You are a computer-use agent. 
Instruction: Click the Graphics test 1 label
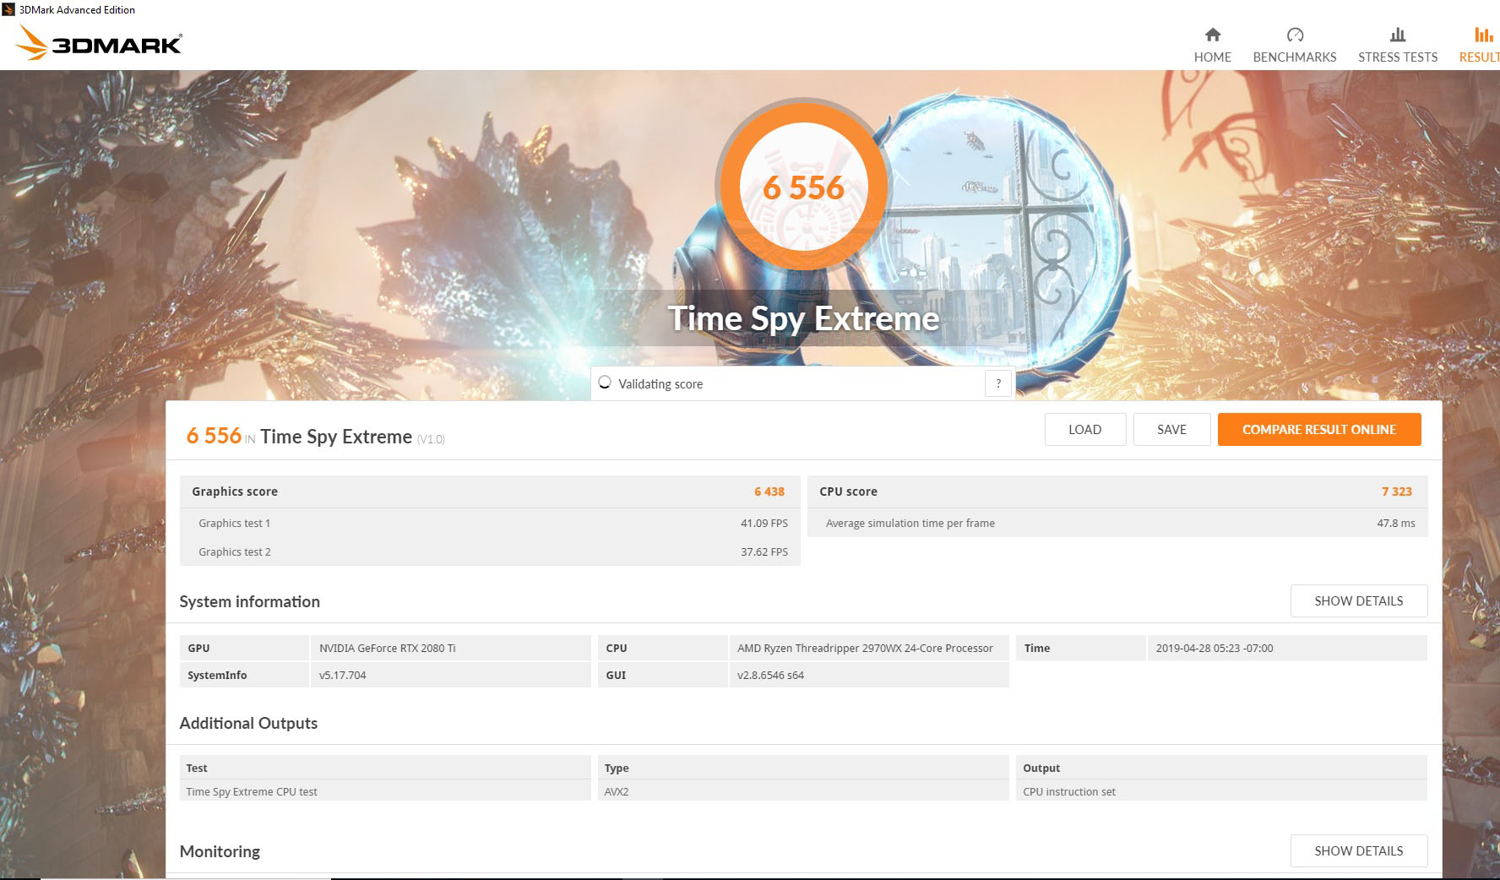[235, 523]
